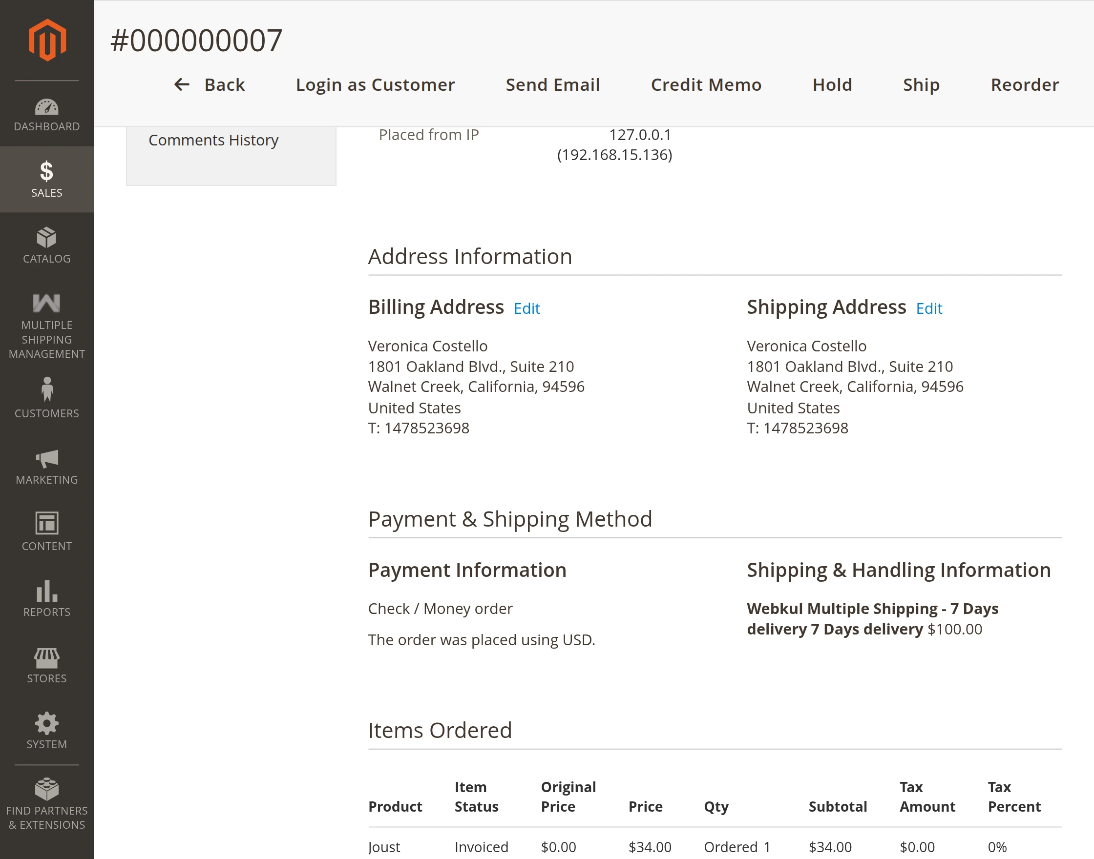Click Login as Customer button
Viewport: 1094px width, 859px height.
click(x=375, y=85)
